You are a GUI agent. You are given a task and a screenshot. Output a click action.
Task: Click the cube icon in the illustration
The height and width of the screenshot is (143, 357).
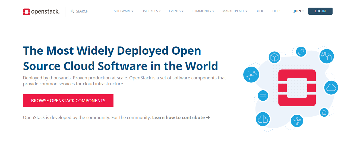click(x=274, y=57)
